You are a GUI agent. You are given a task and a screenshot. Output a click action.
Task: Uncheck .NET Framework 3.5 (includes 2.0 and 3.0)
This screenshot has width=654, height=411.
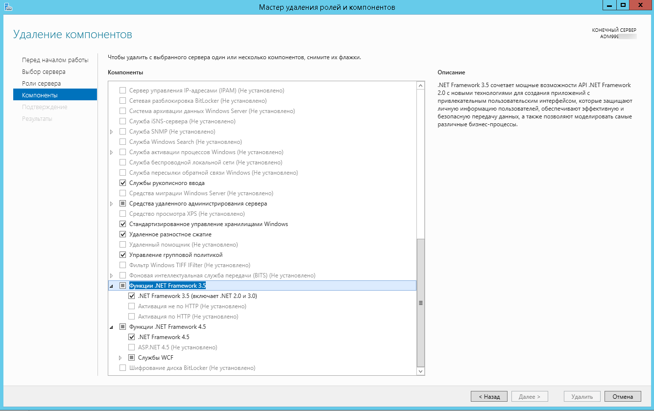tap(131, 296)
